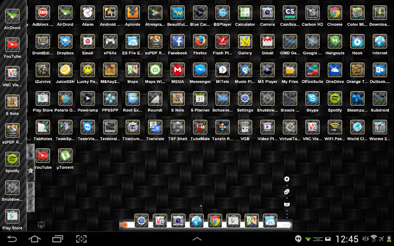The height and width of the screenshot is (246, 394).
Task: Tap the Android back navigation button
Action: click(x=12, y=239)
